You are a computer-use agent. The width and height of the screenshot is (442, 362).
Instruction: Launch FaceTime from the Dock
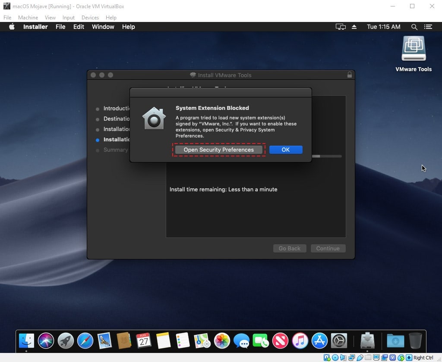click(x=260, y=340)
